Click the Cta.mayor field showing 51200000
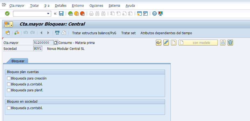 43,43
